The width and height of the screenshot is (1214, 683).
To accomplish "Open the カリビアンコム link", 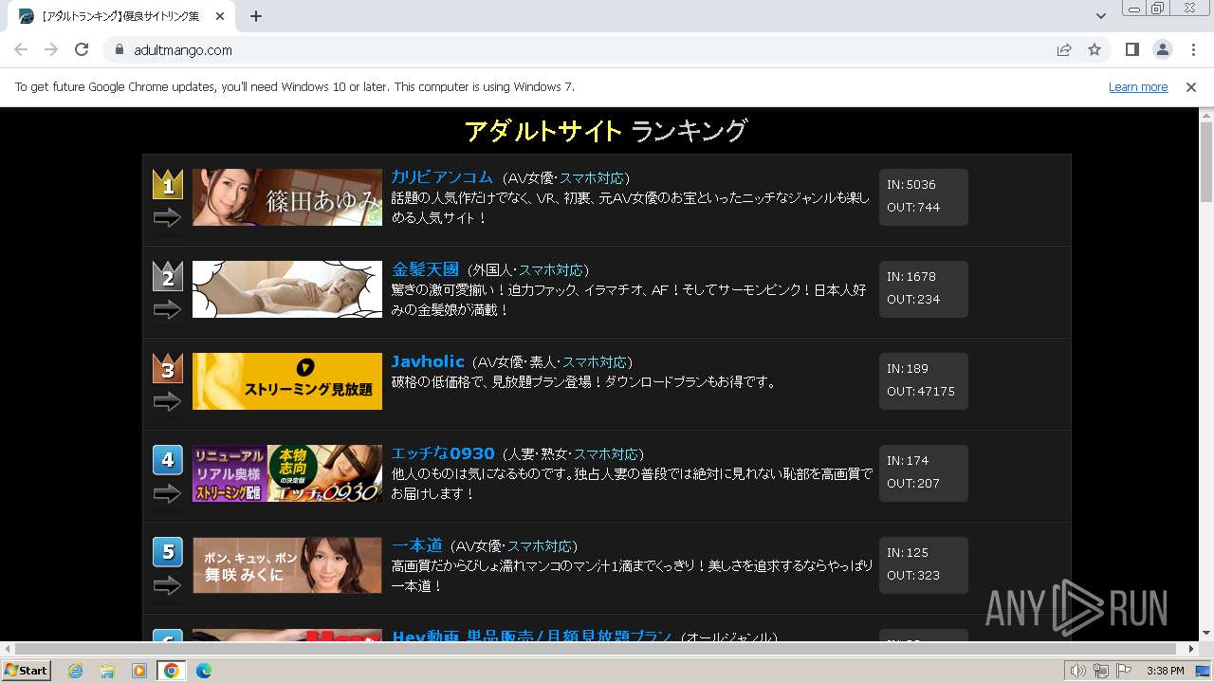I will pos(442,177).
